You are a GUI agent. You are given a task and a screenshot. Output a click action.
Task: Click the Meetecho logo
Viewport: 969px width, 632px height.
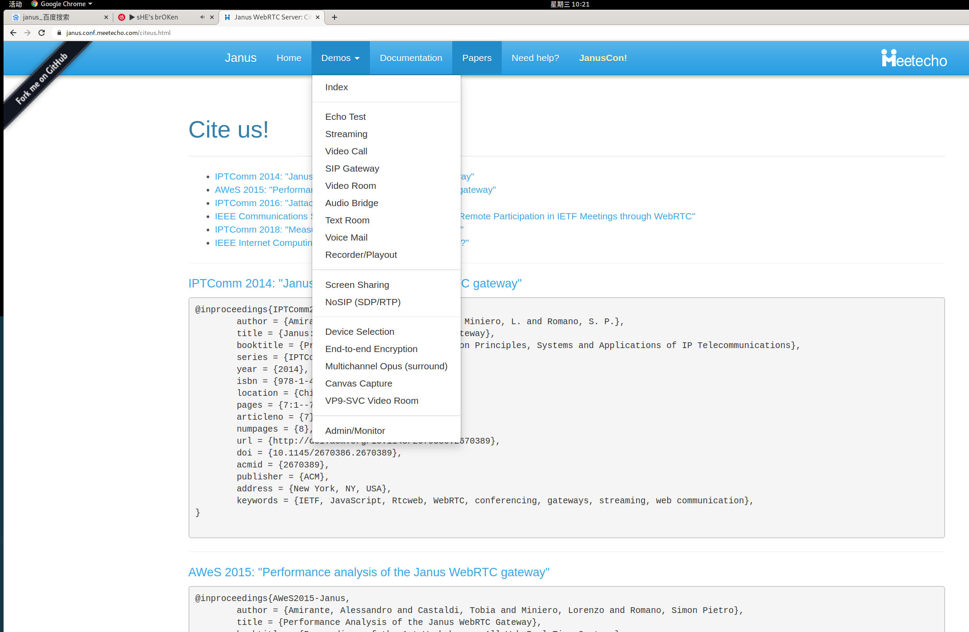pos(914,58)
